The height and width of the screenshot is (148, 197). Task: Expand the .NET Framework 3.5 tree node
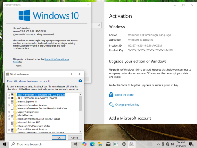tap(9, 95)
